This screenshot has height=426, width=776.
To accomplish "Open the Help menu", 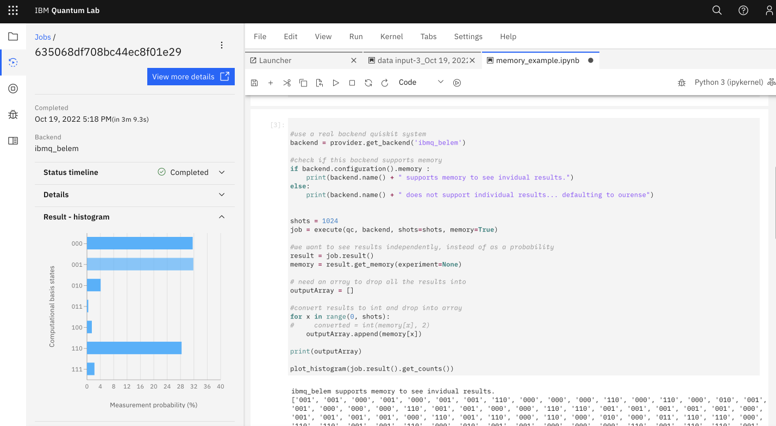I will (x=508, y=36).
